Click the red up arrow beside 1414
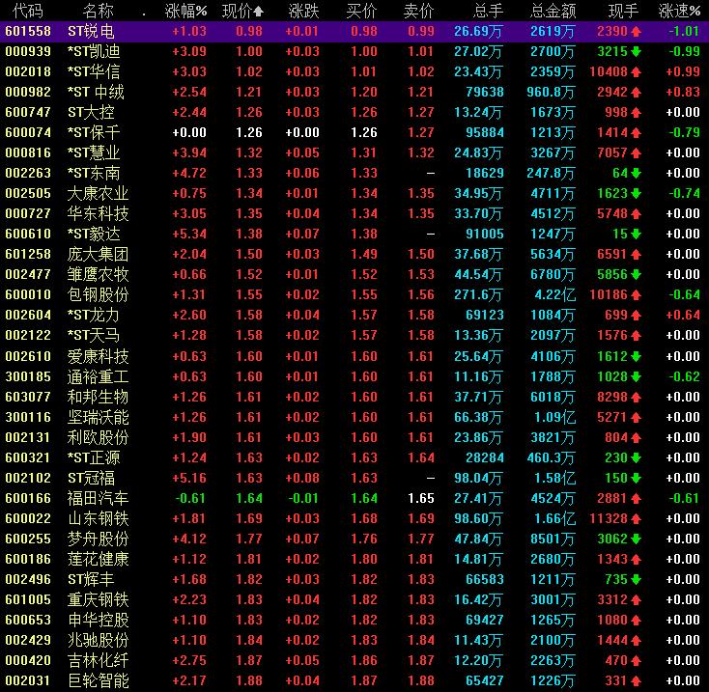This screenshot has width=709, height=692. (x=636, y=133)
